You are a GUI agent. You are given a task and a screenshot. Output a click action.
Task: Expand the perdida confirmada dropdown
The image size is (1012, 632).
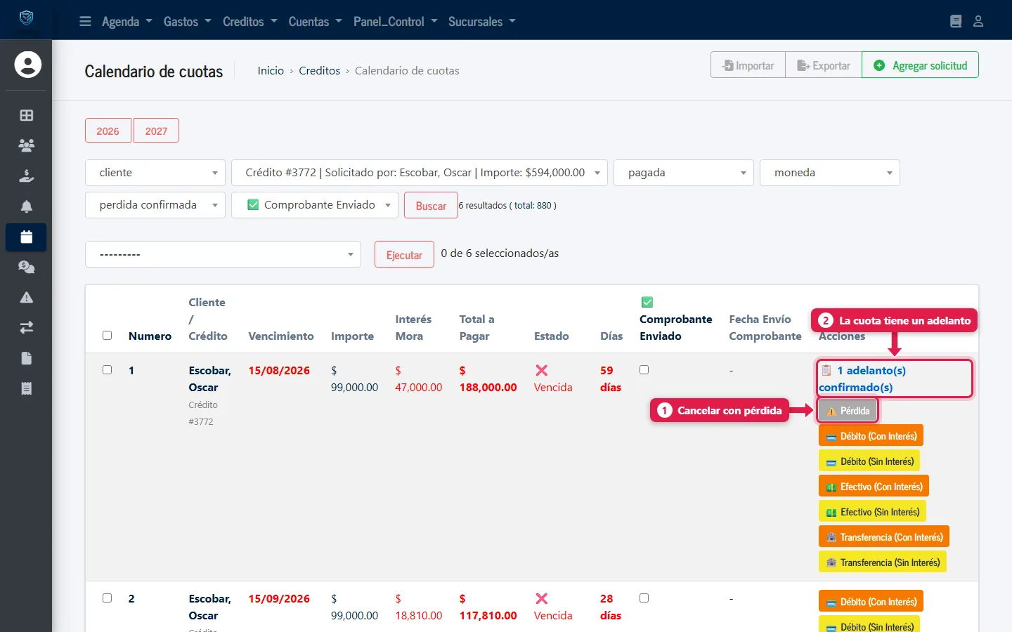tap(155, 205)
